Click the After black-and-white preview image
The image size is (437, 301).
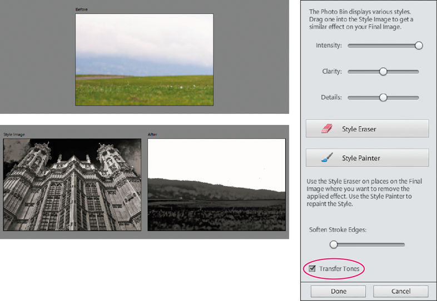216,184
